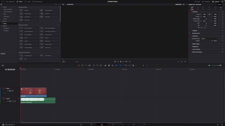Click the Zoom X value field
225x126 pixels.
coord(204,14)
